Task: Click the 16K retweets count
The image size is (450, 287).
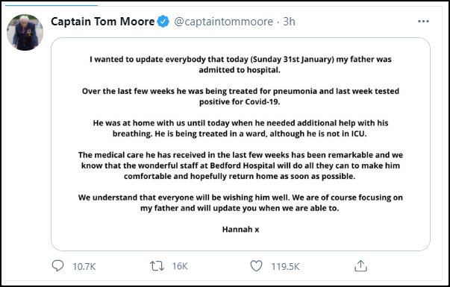Action: pyautogui.click(x=180, y=266)
